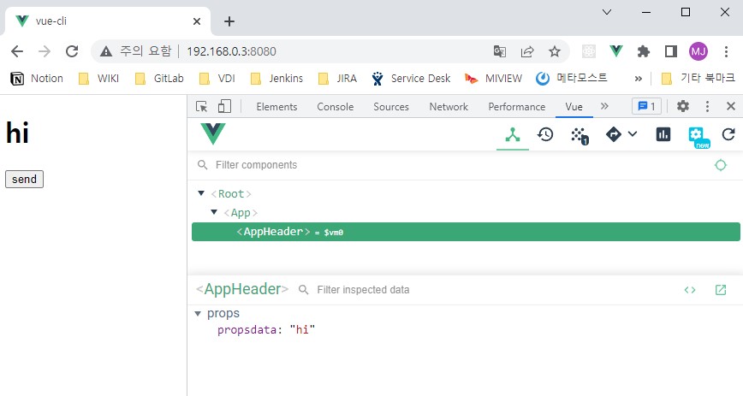This screenshot has height=396, width=743.
Task: Open DevTools customize menu dots
Action: coord(707,106)
